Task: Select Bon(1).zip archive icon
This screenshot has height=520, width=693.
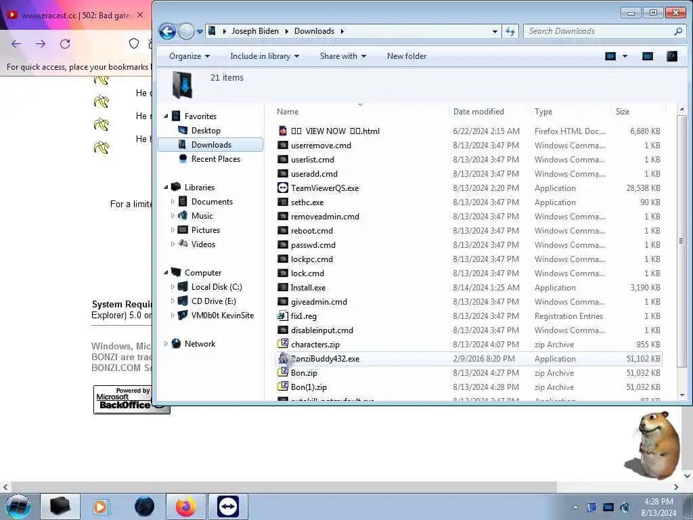Action: click(283, 387)
